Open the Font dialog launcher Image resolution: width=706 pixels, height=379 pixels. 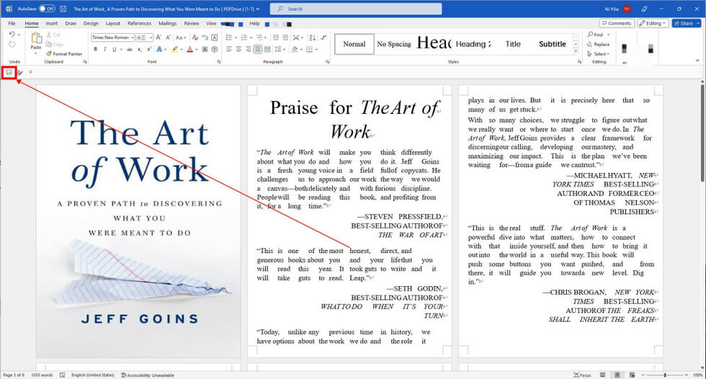[x=219, y=62]
